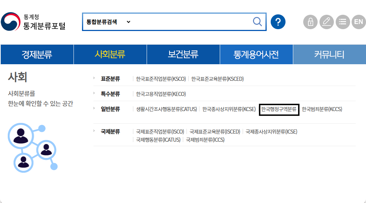Open 국제표준교육분류(ISCED) link
This screenshot has height=203, width=366.
tap(215, 132)
